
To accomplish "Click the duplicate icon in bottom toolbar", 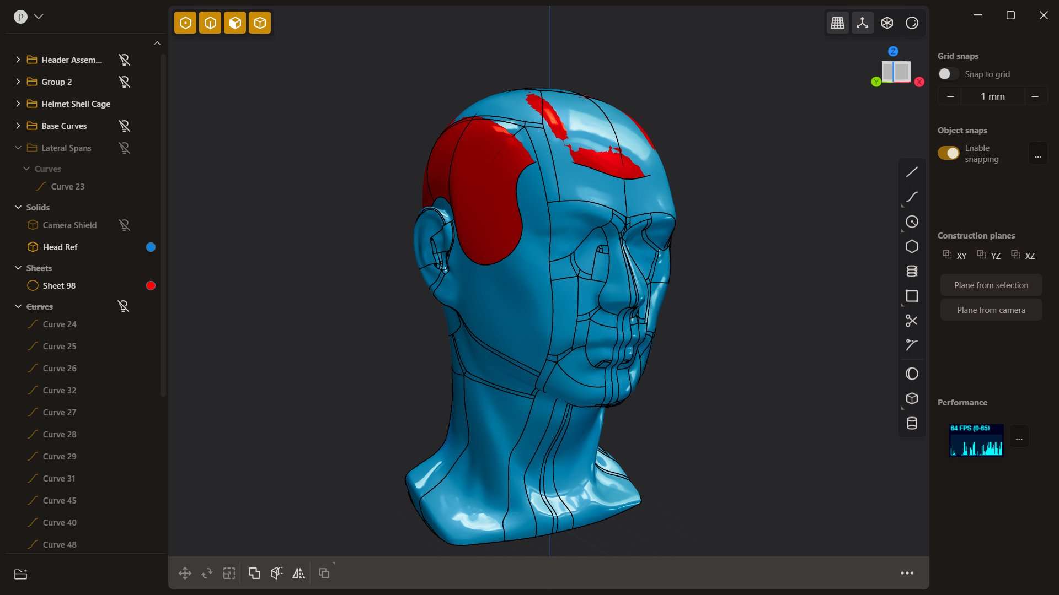I will pos(324,574).
